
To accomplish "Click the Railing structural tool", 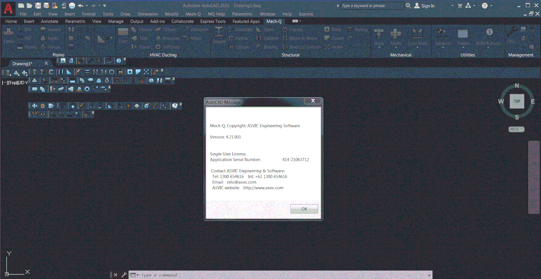I will [x=357, y=30].
